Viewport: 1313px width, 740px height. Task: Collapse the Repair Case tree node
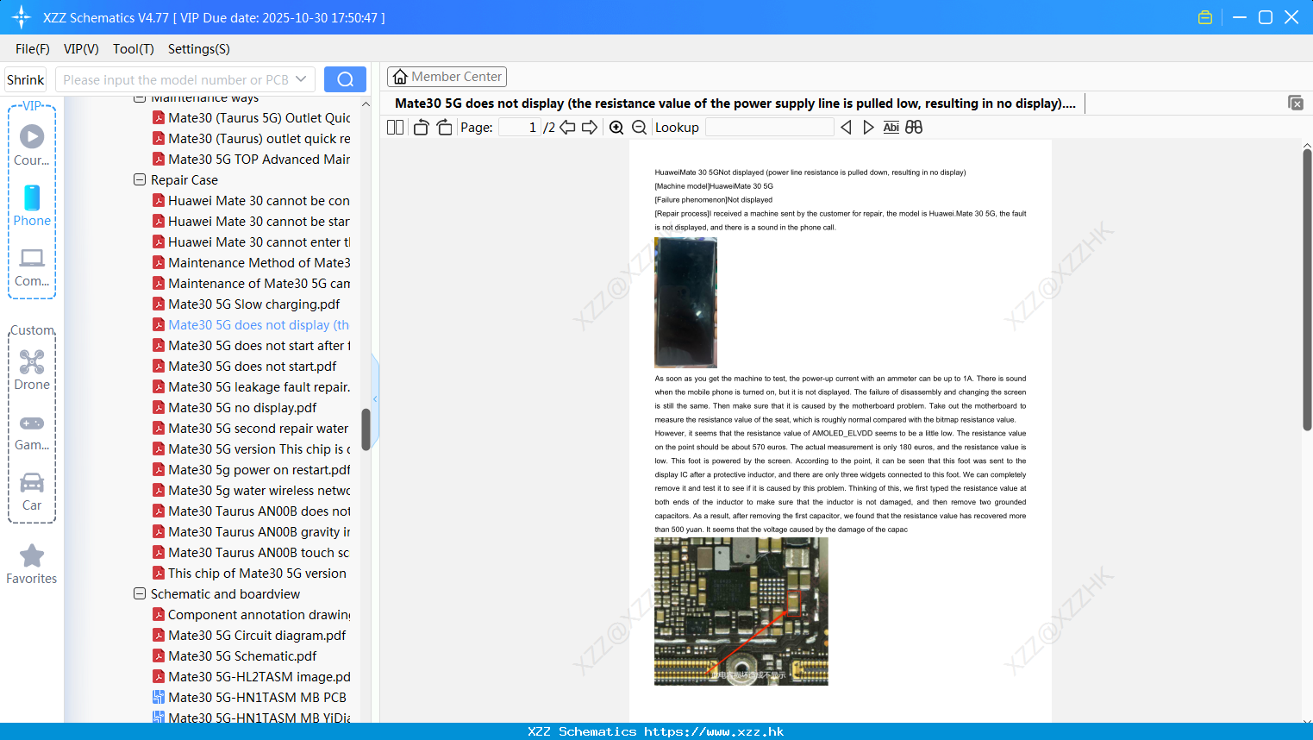click(x=140, y=179)
